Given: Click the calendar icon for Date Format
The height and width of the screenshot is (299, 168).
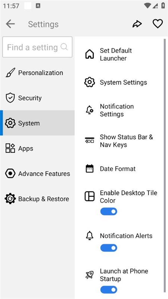Looking at the screenshot, I should 89,169.
